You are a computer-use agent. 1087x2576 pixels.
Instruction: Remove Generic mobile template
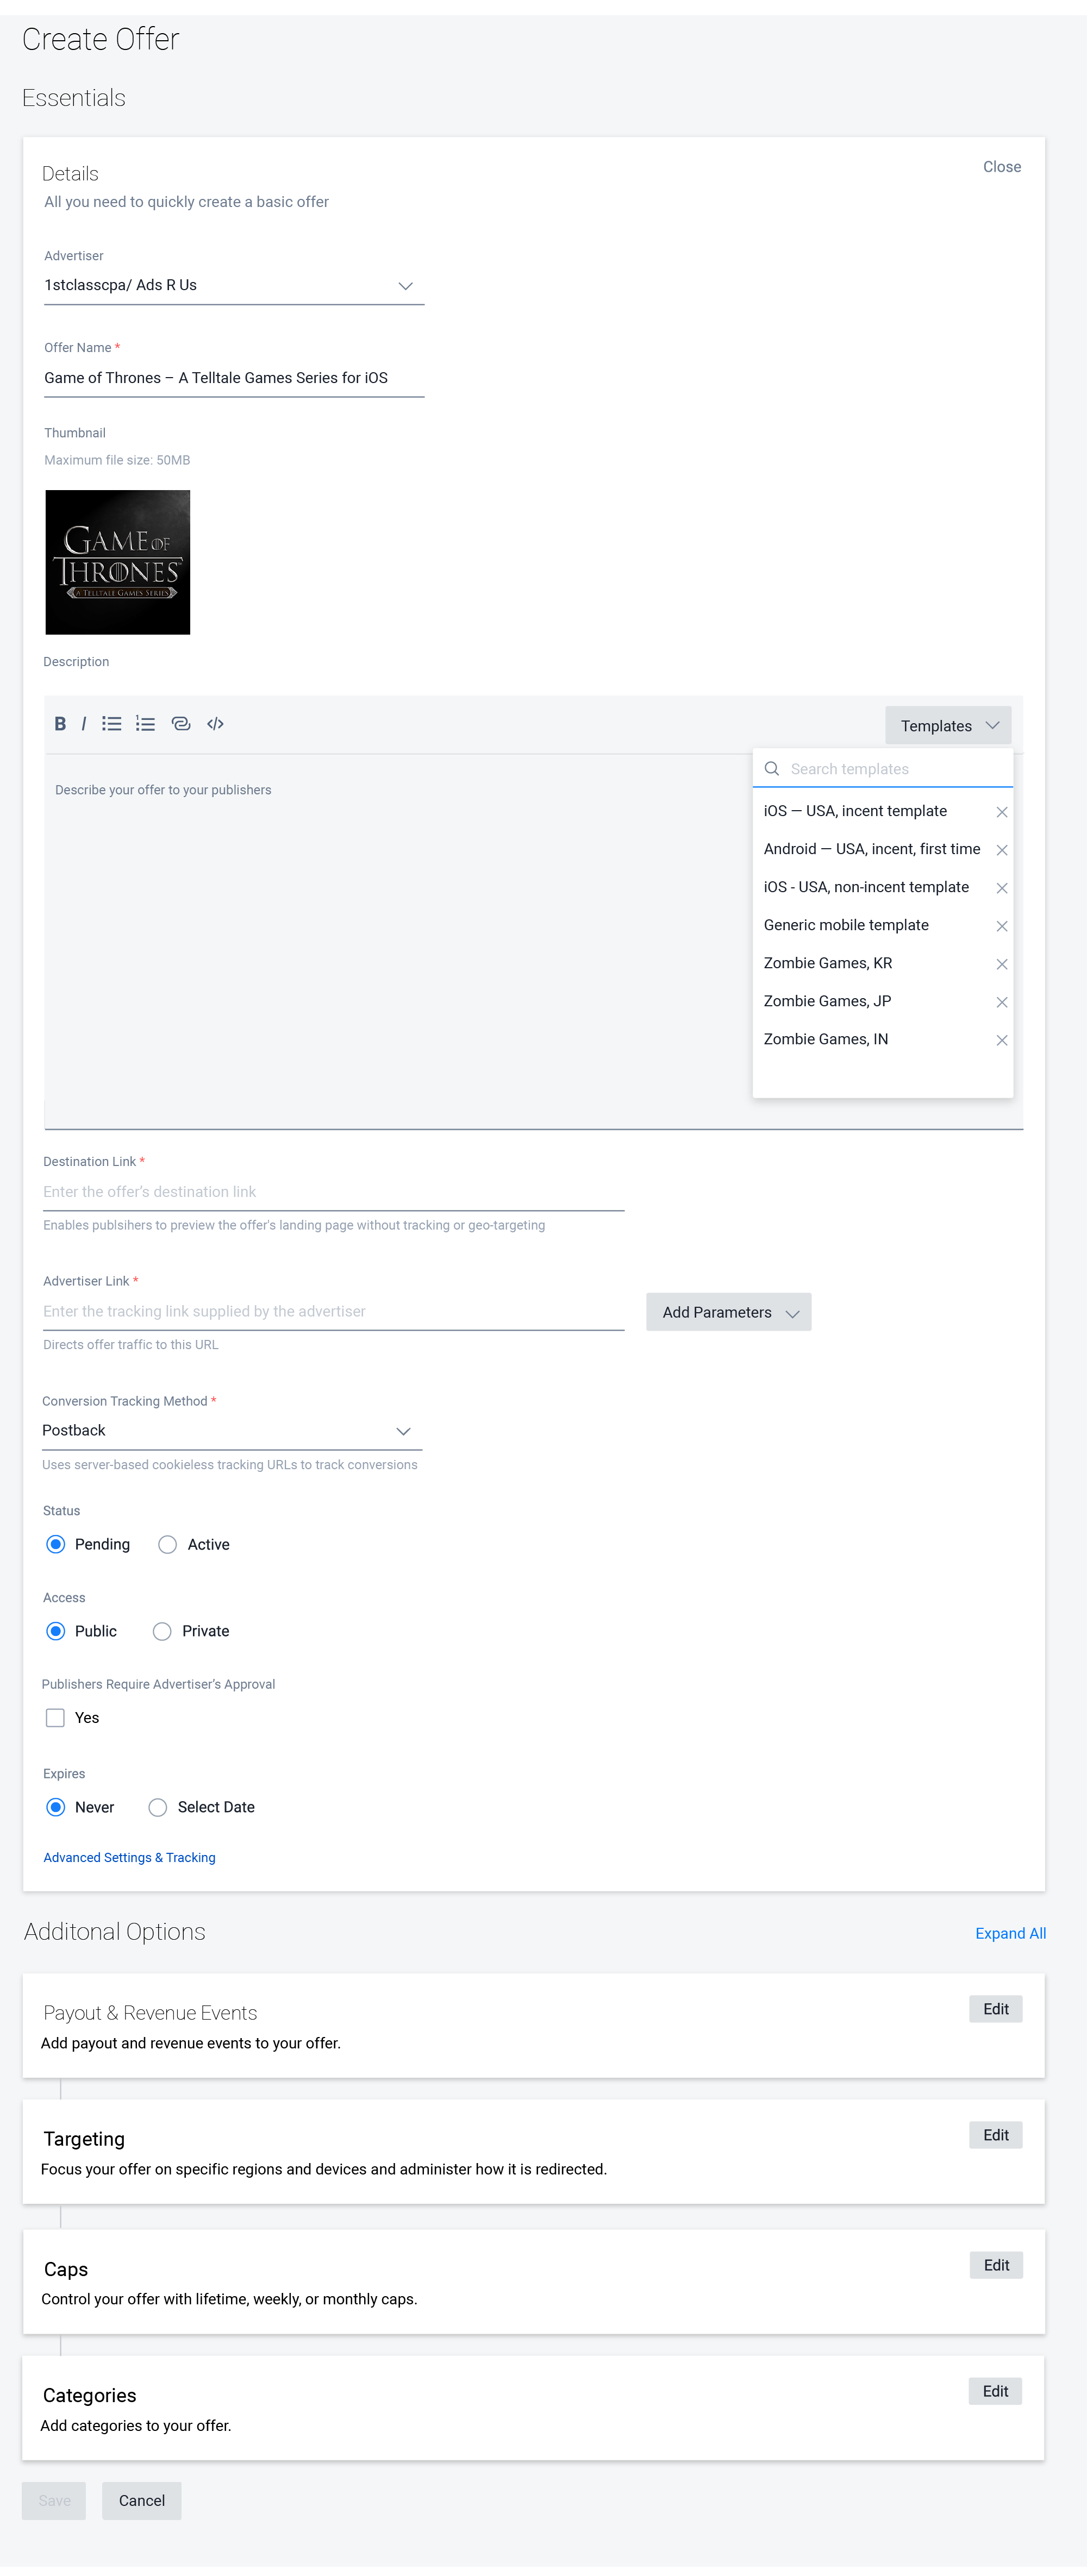tap(1001, 926)
